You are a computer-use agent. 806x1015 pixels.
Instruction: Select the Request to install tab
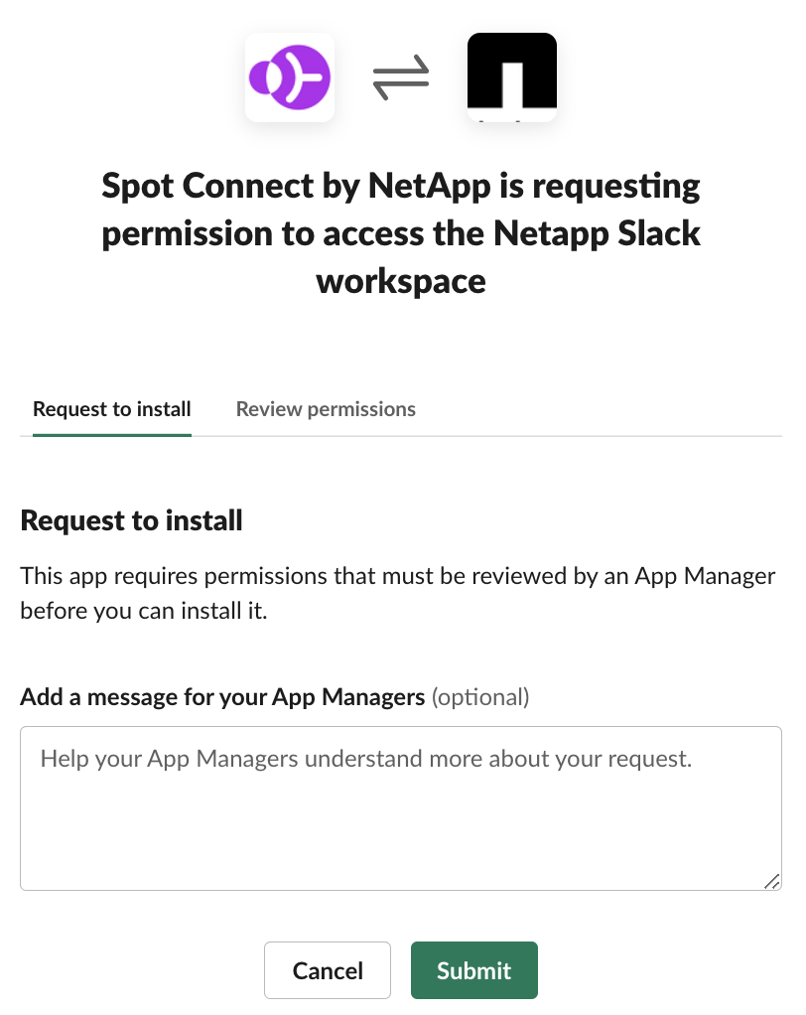112,409
